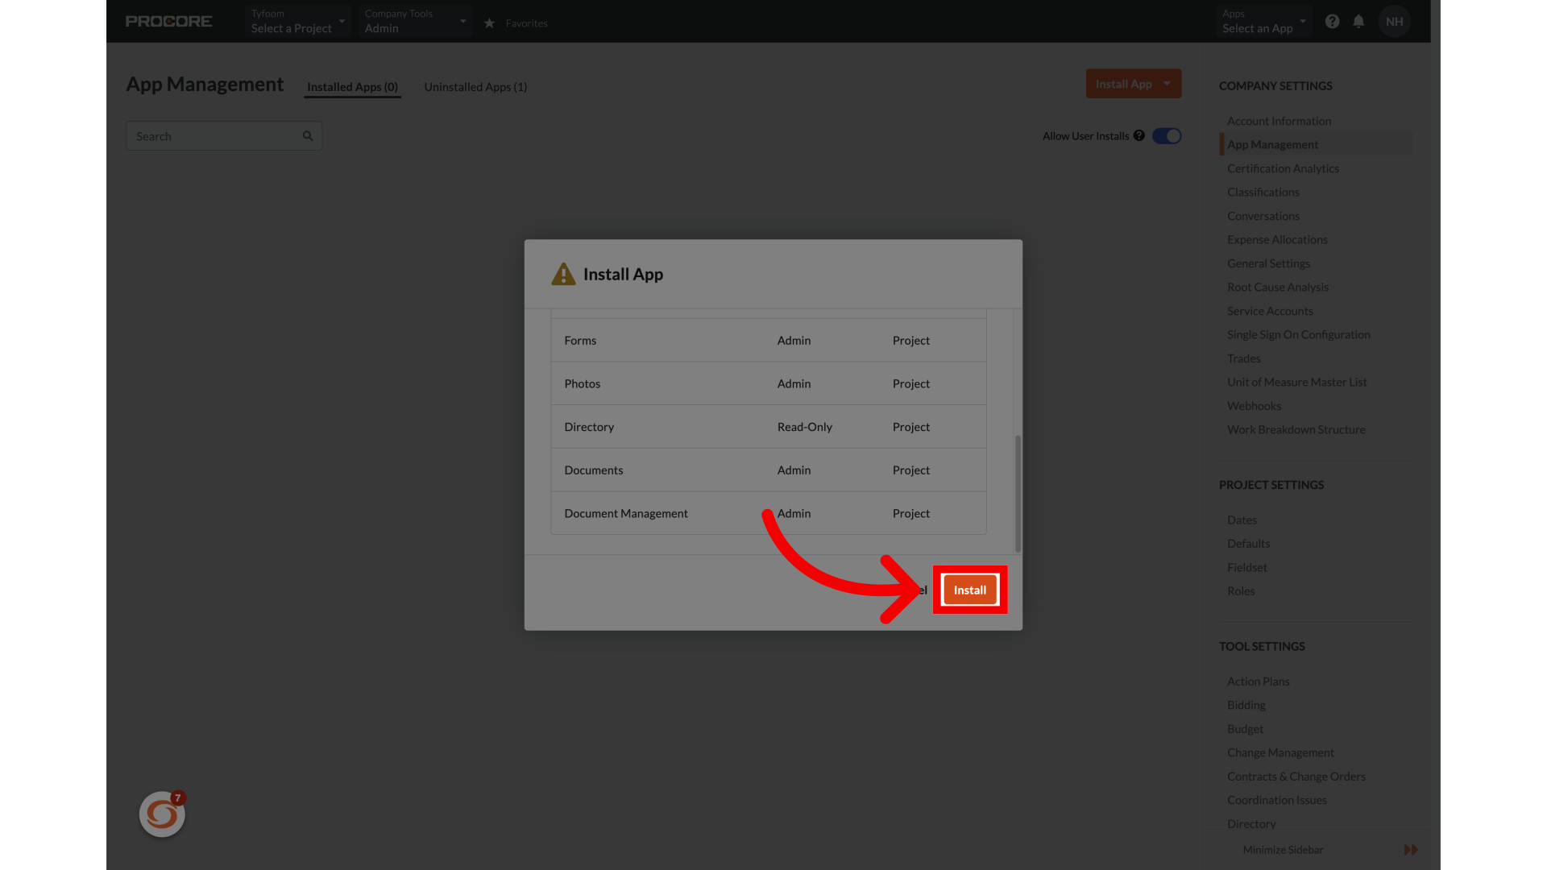Open Classifications settings

[1263, 193]
